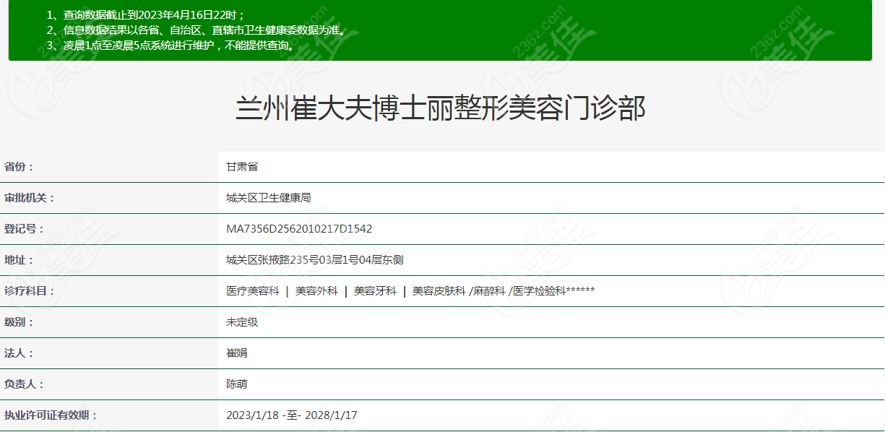Screen dimensions: 885x432
Task: Select validity period 2023/1/18 -至- 2028/1/17
Action: tap(292, 415)
